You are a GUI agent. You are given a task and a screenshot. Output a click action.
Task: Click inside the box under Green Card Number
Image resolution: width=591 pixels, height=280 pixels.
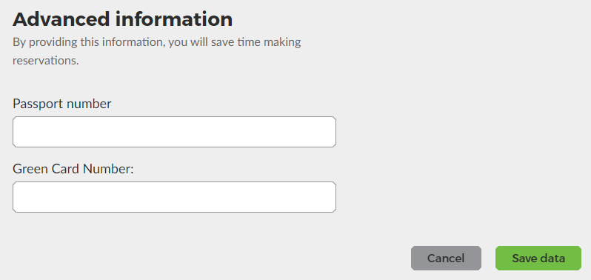click(x=174, y=197)
